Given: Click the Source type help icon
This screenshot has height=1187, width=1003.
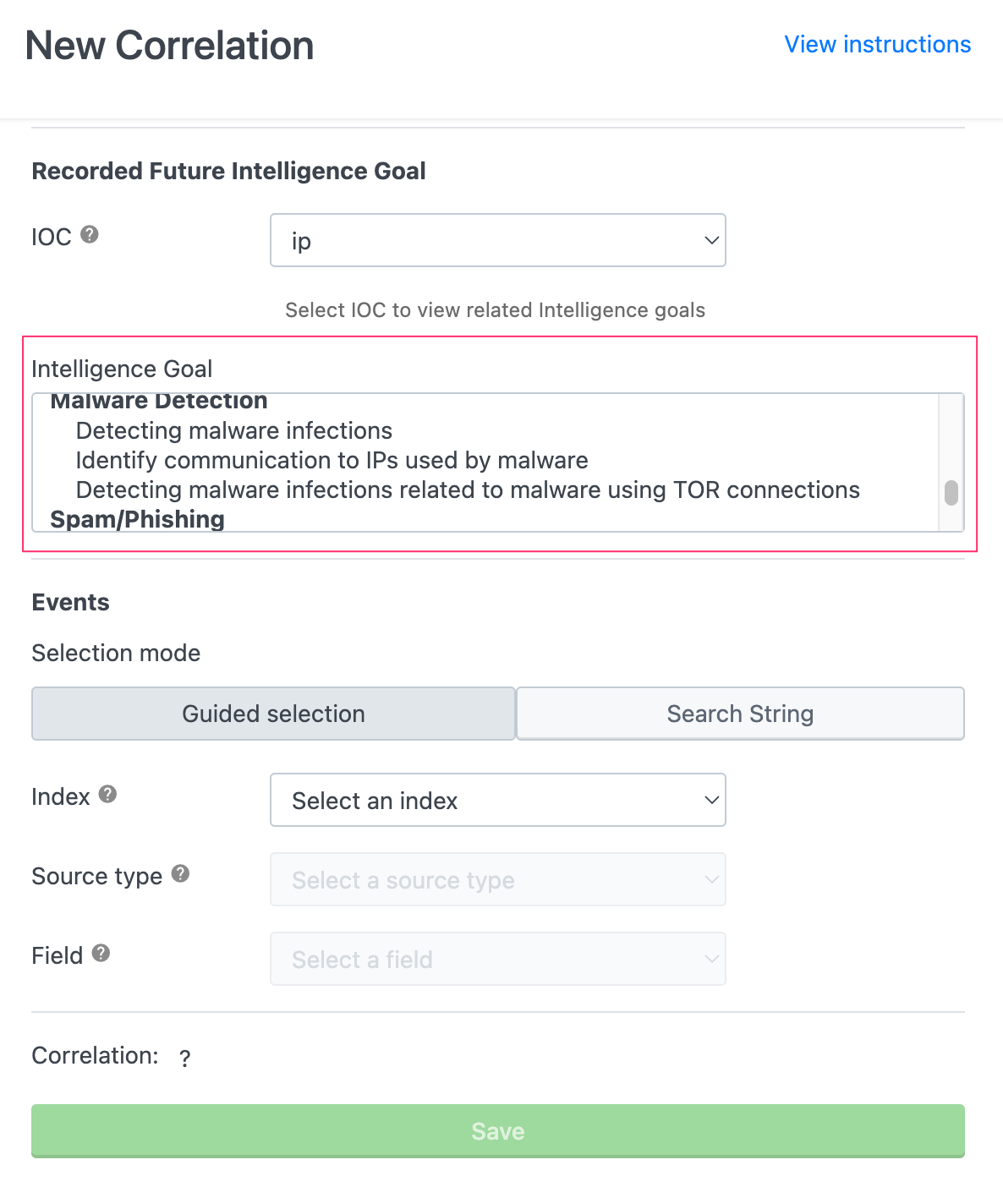Looking at the screenshot, I should (x=180, y=873).
